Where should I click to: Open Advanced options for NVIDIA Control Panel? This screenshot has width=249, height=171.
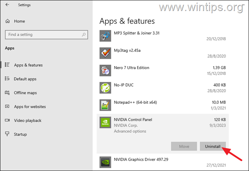[130, 131]
